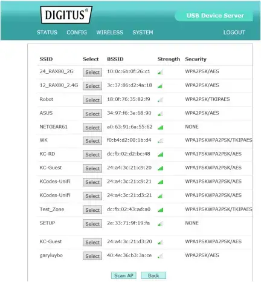Choose Select button for WK network
Viewport: 261px width, 282px height.
[x=92, y=141]
